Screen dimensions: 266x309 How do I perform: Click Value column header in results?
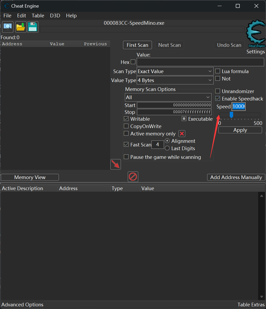click(x=65, y=44)
